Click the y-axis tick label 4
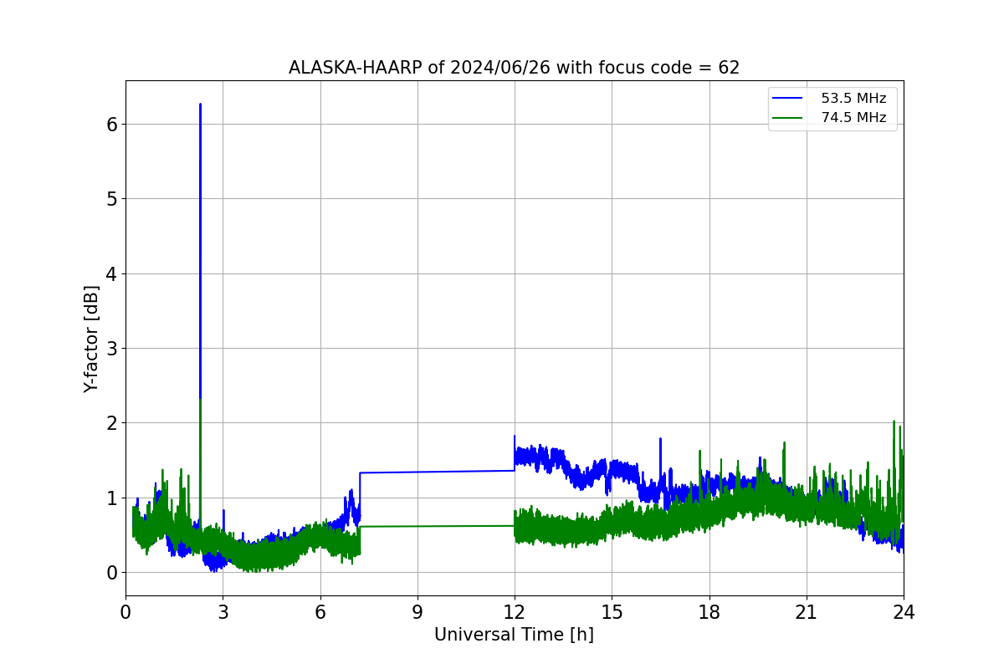Image resolution: width=1004 pixels, height=669 pixels. click(111, 273)
